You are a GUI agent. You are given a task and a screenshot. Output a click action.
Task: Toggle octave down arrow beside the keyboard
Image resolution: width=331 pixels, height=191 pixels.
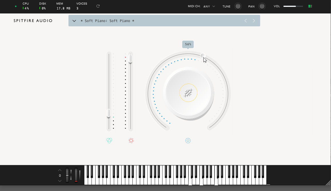(60, 181)
